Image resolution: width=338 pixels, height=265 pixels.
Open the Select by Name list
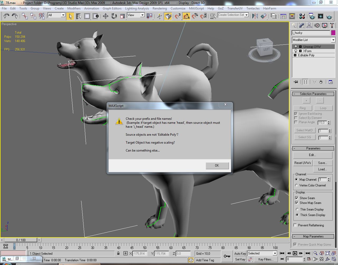(x=79, y=16)
